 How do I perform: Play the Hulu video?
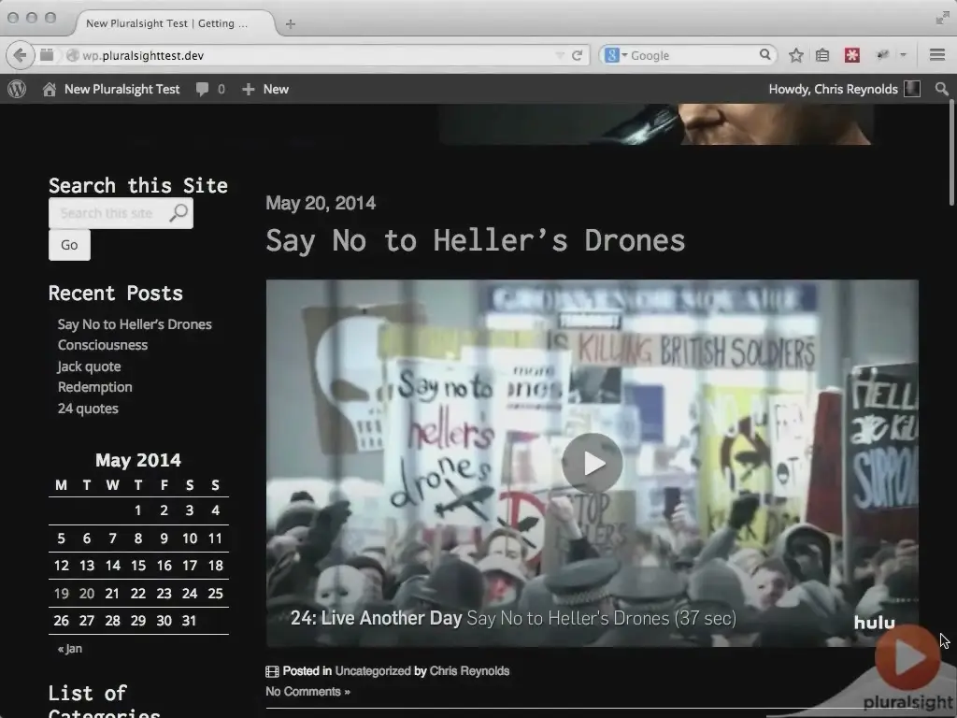pyautogui.click(x=592, y=464)
